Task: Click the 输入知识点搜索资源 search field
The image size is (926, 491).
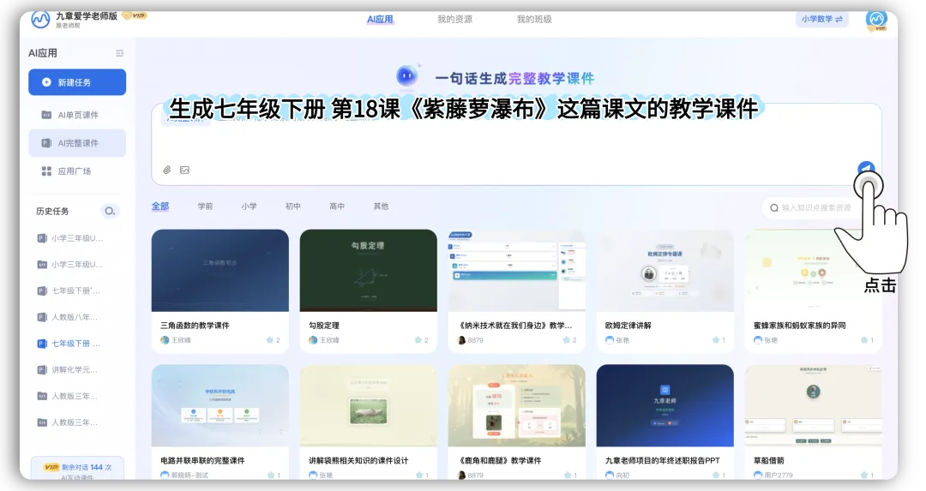Action: pos(817,207)
